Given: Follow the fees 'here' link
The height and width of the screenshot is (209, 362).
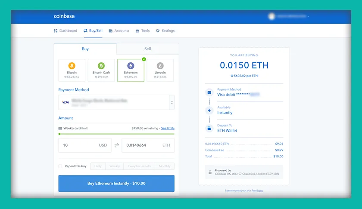Looking at the screenshot, I should pyautogui.click(x=260, y=191).
